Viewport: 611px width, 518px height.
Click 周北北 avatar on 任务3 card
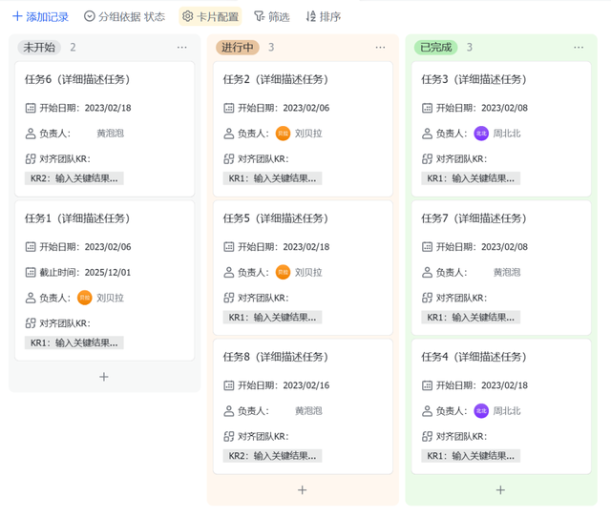[x=481, y=134]
